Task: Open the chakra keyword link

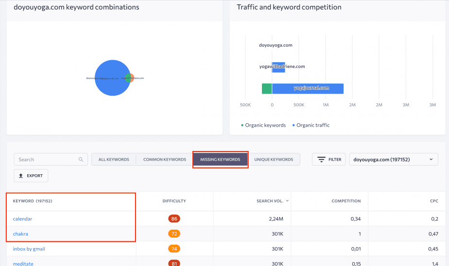Action: pos(20,233)
